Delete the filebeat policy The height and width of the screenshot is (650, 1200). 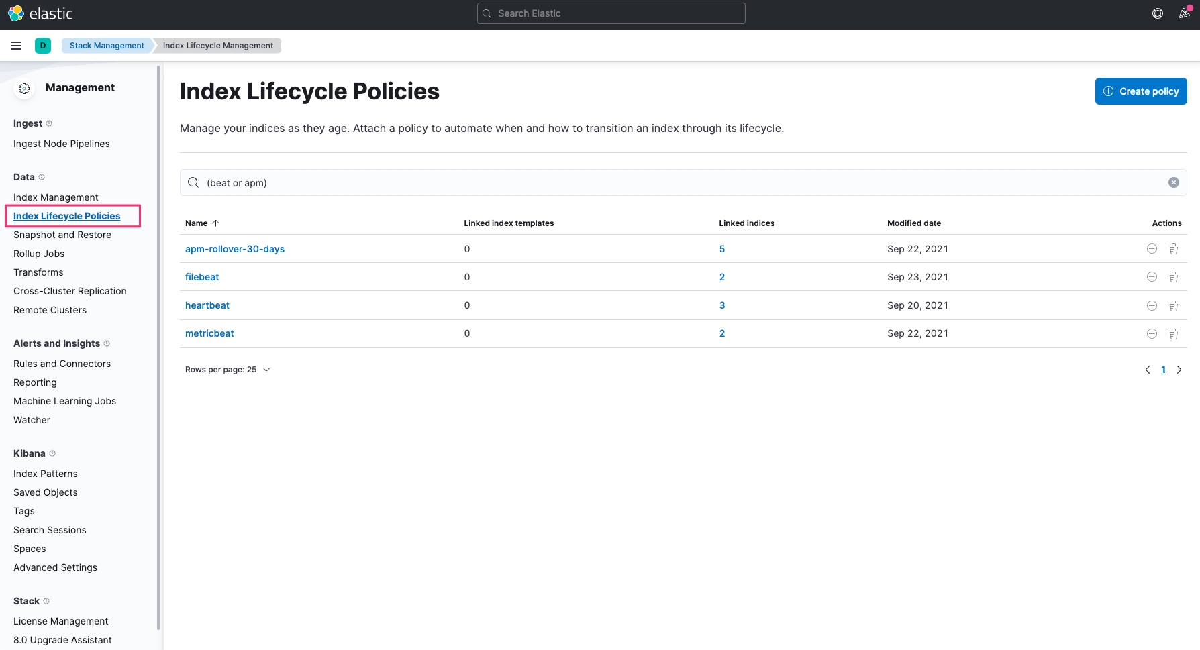coord(1174,277)
